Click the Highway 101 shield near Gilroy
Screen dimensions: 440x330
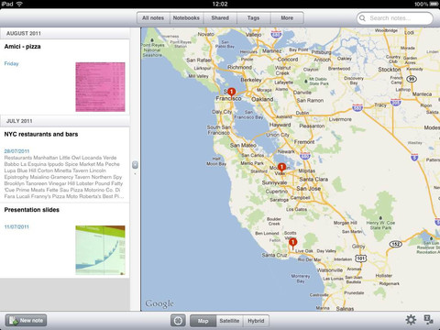pos(361,258)
